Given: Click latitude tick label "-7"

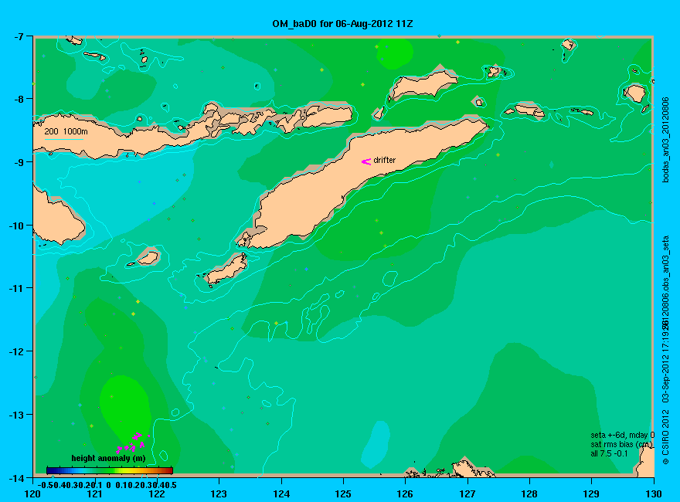Looking at the screenshot, I should 19,36.
